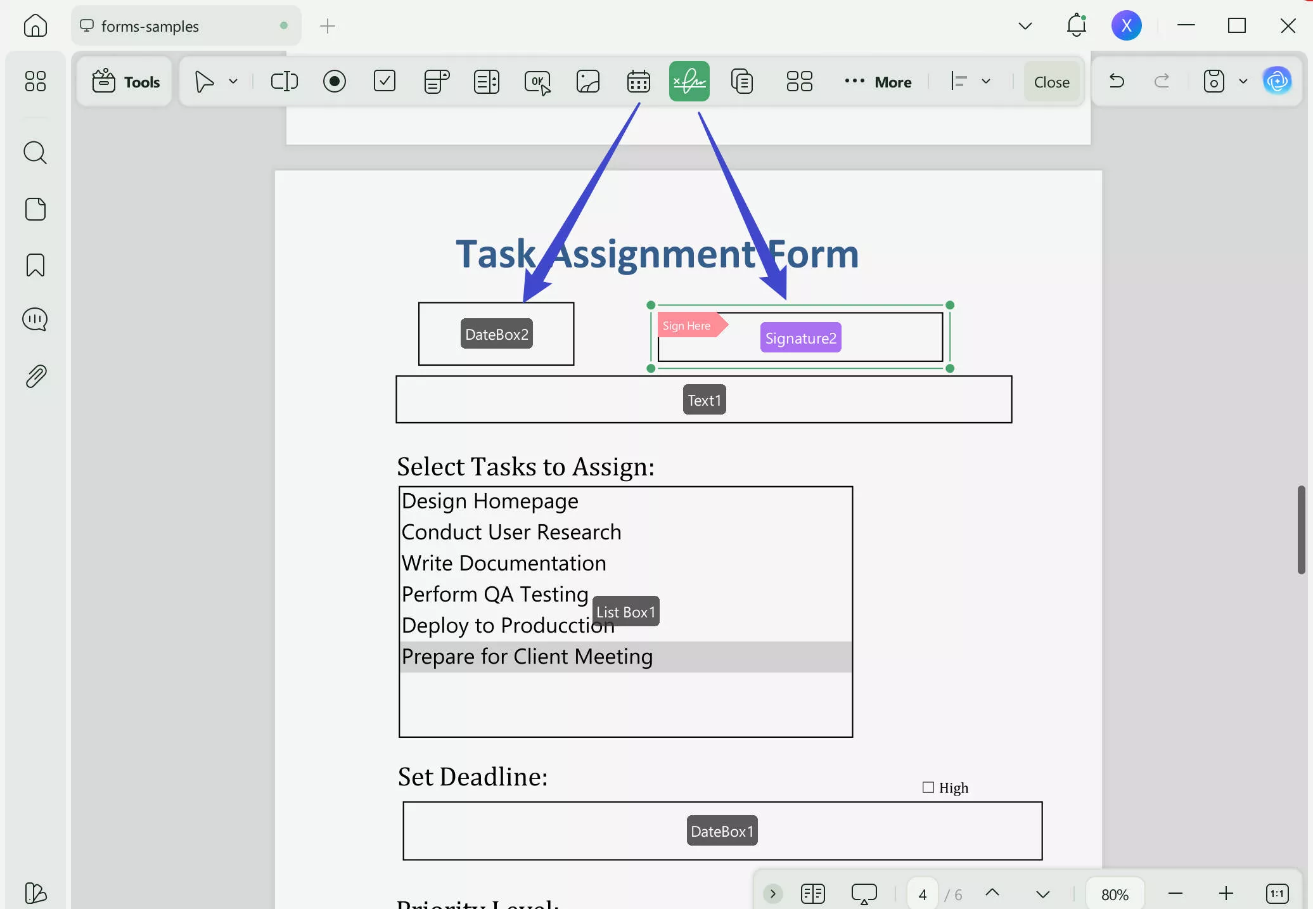
Task: Open the Tools button
Action: [125, 82]
